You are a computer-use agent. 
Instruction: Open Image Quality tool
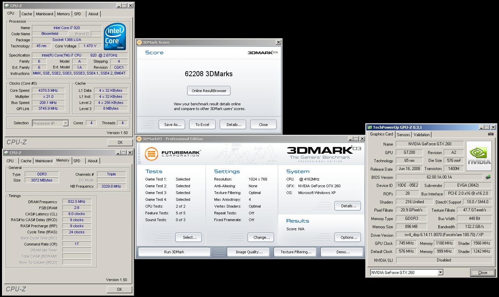(x=248, y=252)
